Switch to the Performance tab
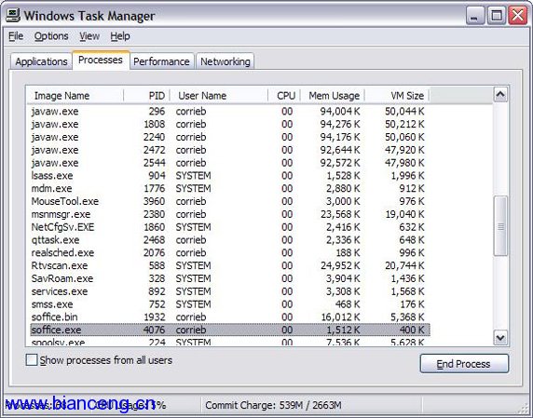This screenshot has width=533, height=418. pyautogui.click(x=161, y=61)
